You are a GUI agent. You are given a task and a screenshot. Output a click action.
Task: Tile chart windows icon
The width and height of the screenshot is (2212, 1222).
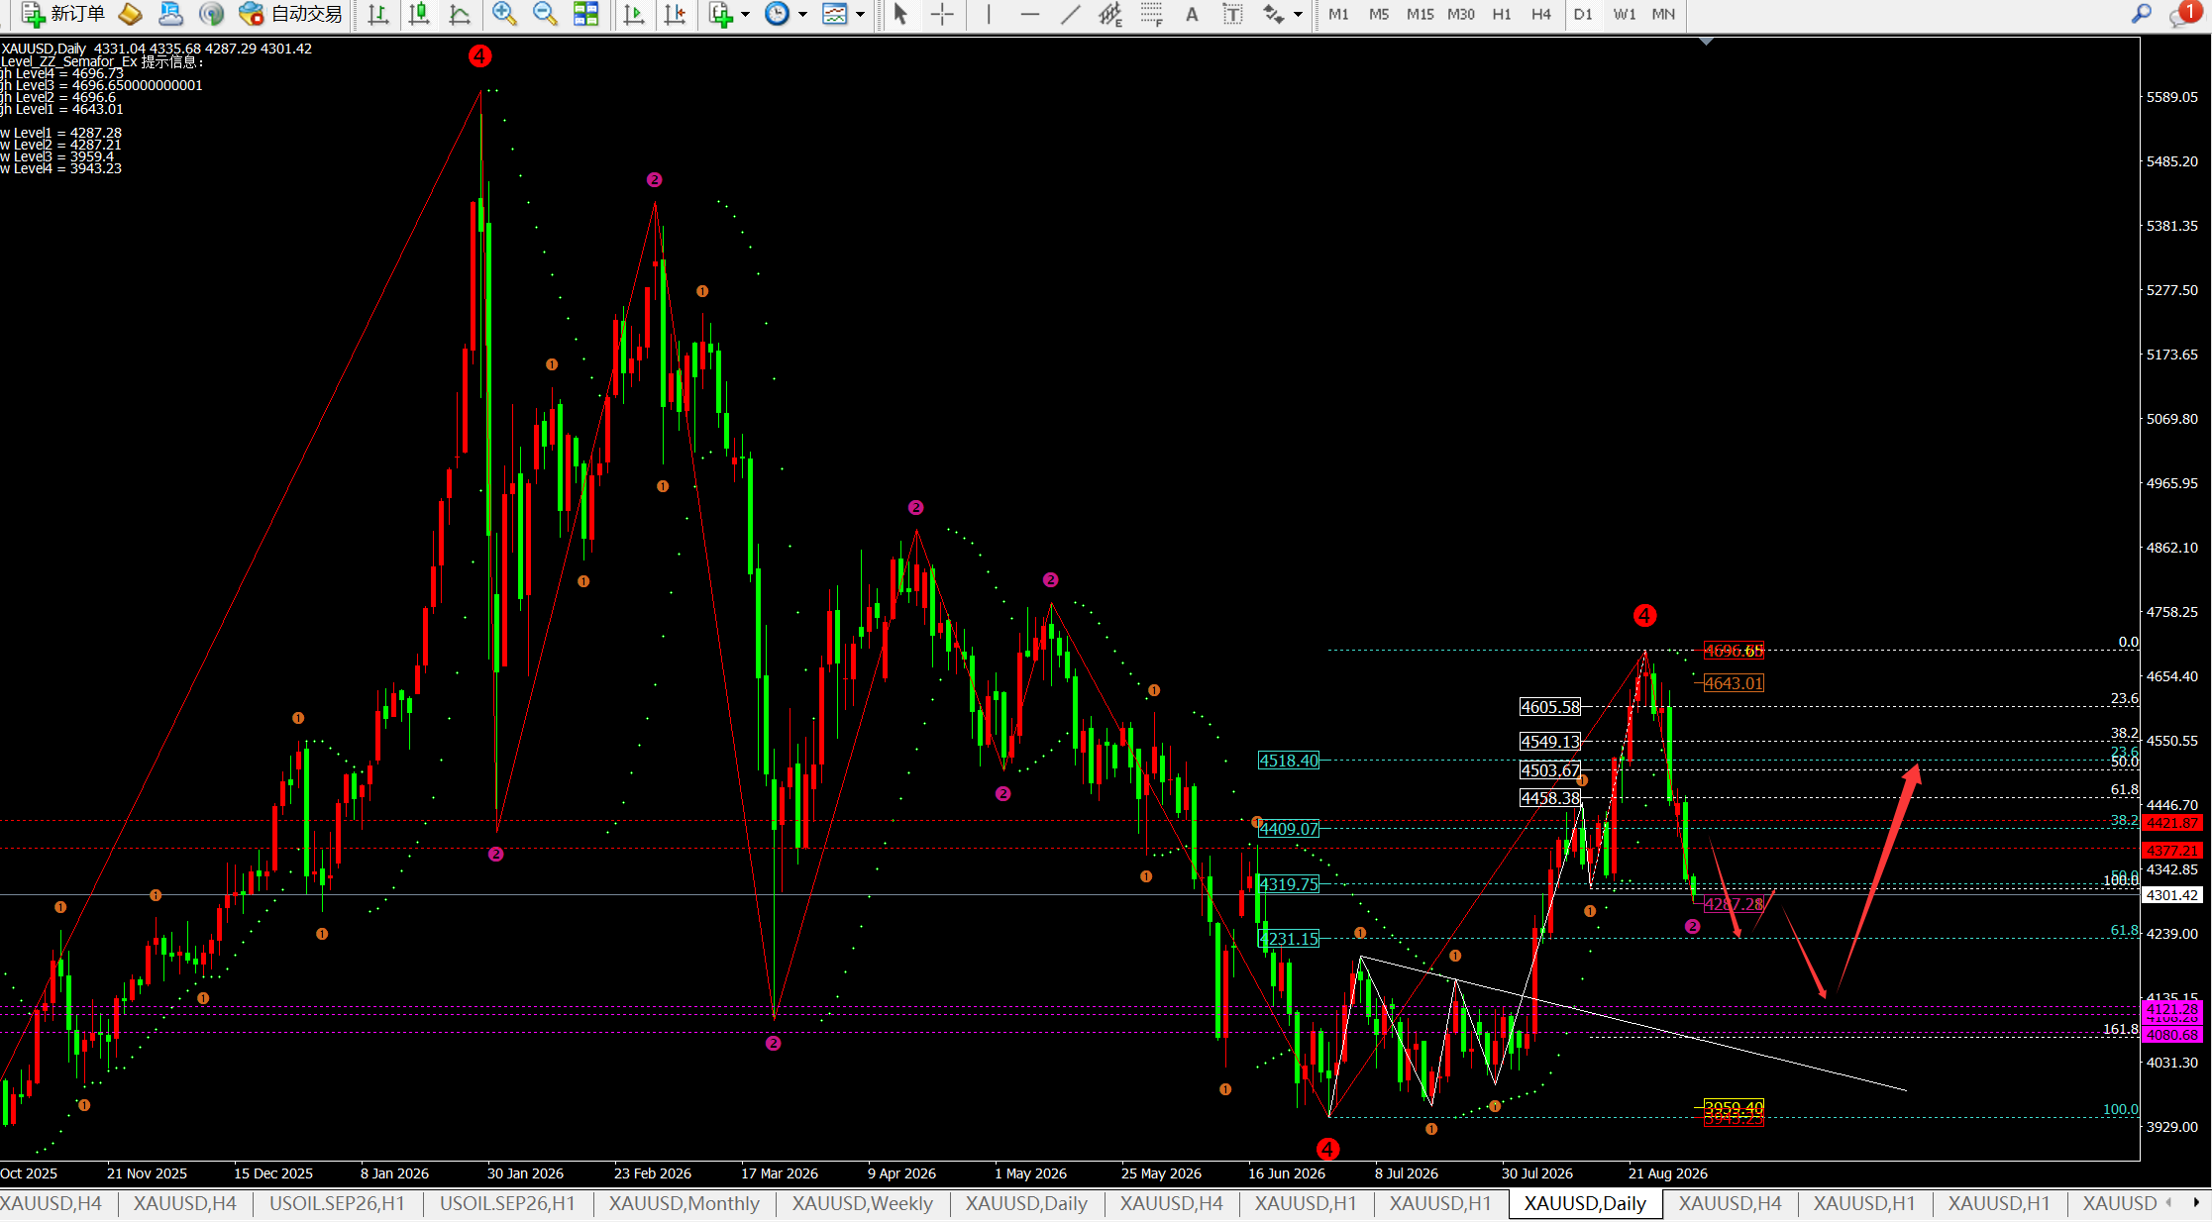(x=585, y=14)
